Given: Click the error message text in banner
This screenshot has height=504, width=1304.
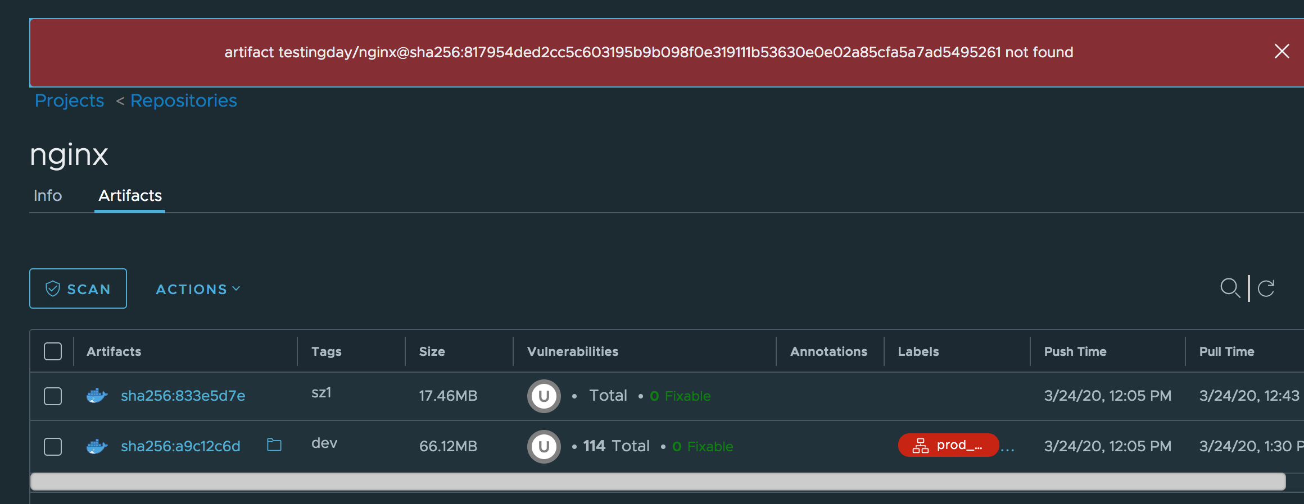Looking at the screenshot, I should coord(649,52).
